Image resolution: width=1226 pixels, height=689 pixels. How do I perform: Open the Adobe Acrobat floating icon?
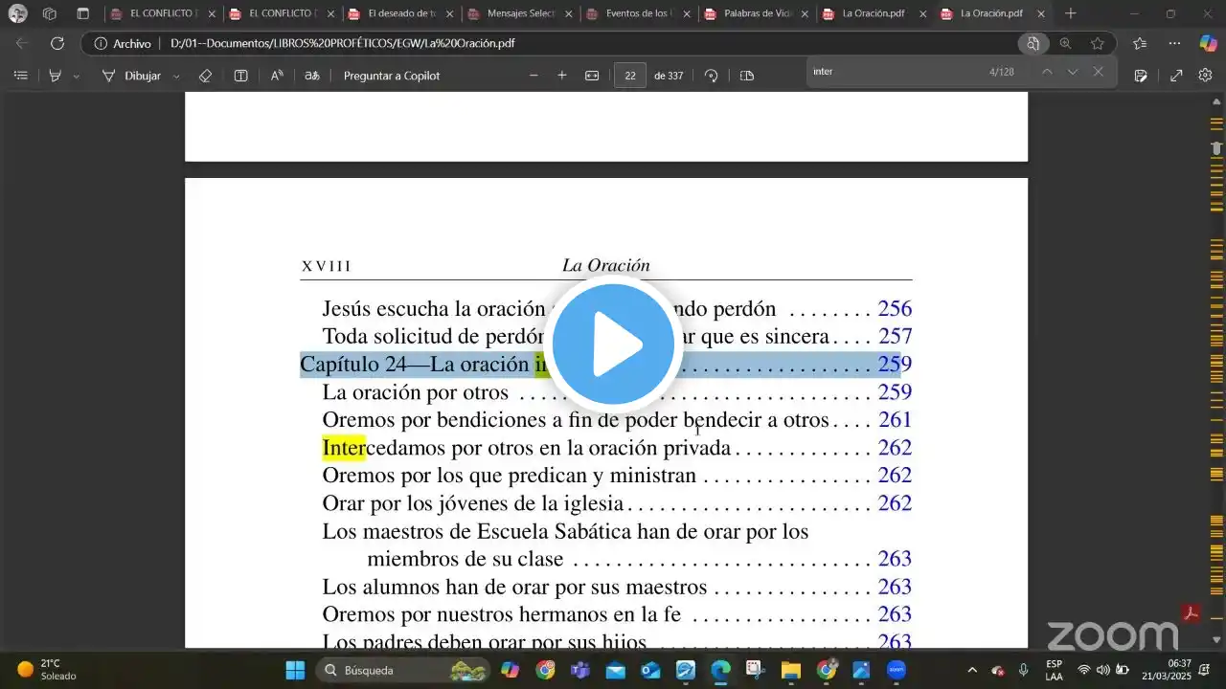[x=1191, y=613]
